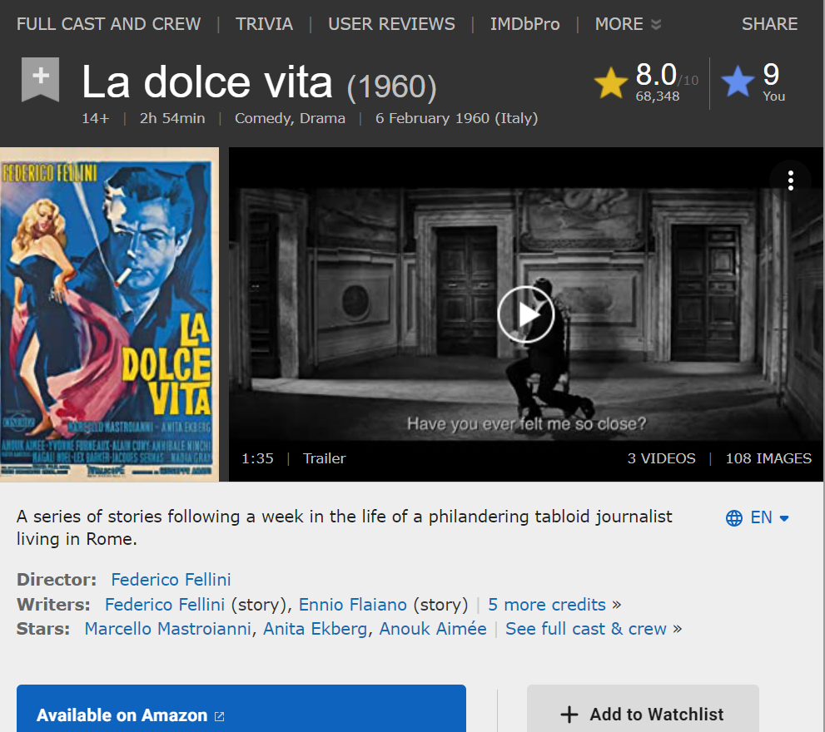Viewport: 825px width, 732px height.
Task: Open the Federico Fellini director link
Action: pyautogui.click(x=171, y=580)
